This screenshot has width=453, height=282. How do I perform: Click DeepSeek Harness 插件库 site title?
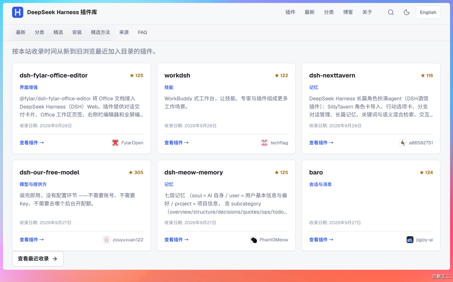pyautogui.click(x=62, y=12)
